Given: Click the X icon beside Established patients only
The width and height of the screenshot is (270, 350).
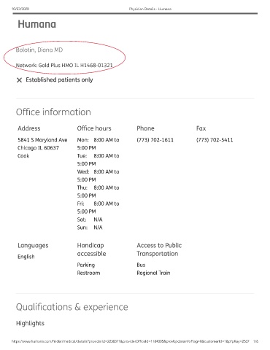Looking at the screenshot, I should tap(19, 80).
